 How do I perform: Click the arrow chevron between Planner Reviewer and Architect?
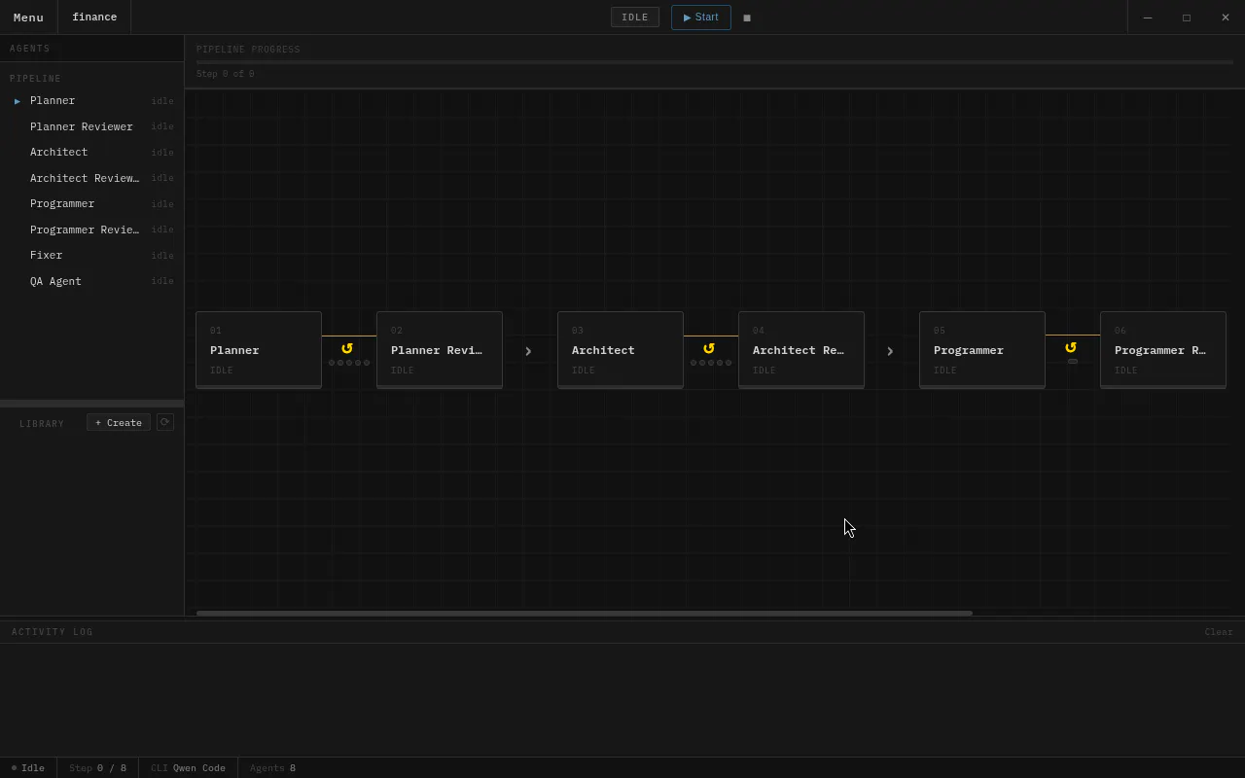(x=528, y=351)
